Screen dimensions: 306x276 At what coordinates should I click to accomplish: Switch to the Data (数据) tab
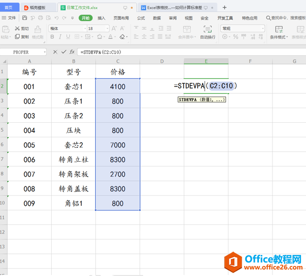click(157, 18)
